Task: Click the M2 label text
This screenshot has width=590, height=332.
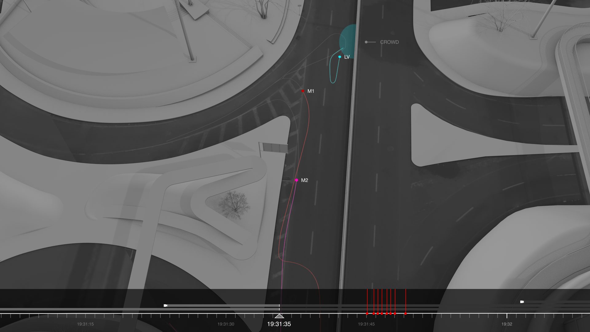Action: click(x=305, y=180)
